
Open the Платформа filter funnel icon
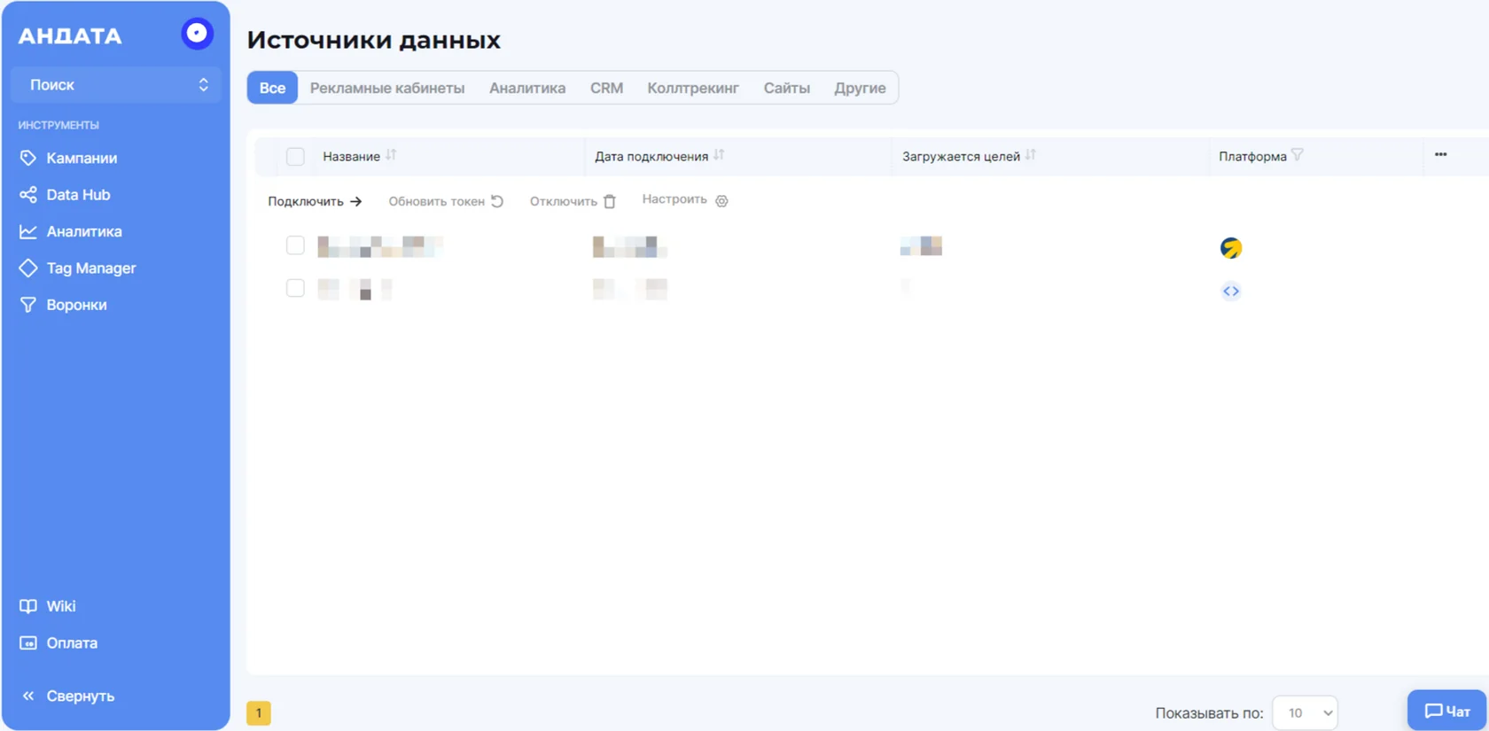pos(1298,155)
